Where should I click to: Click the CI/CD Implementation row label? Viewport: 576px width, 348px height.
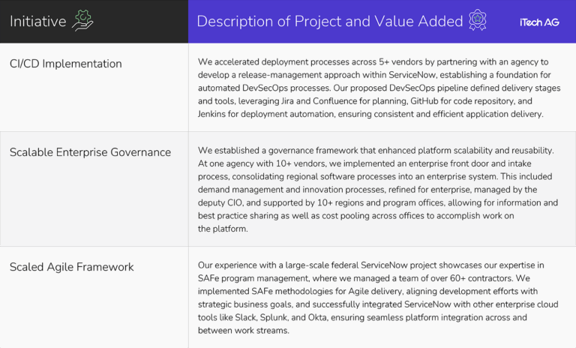click(65, 64)
